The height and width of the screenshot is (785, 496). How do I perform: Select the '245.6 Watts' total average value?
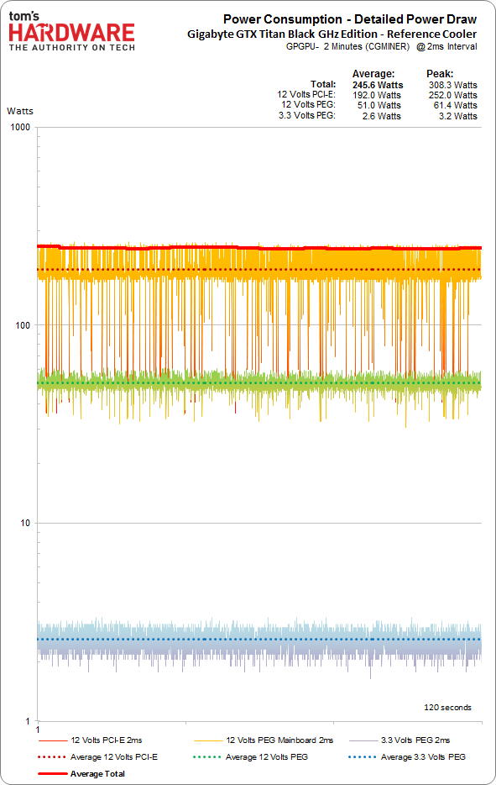click(378, 85)
